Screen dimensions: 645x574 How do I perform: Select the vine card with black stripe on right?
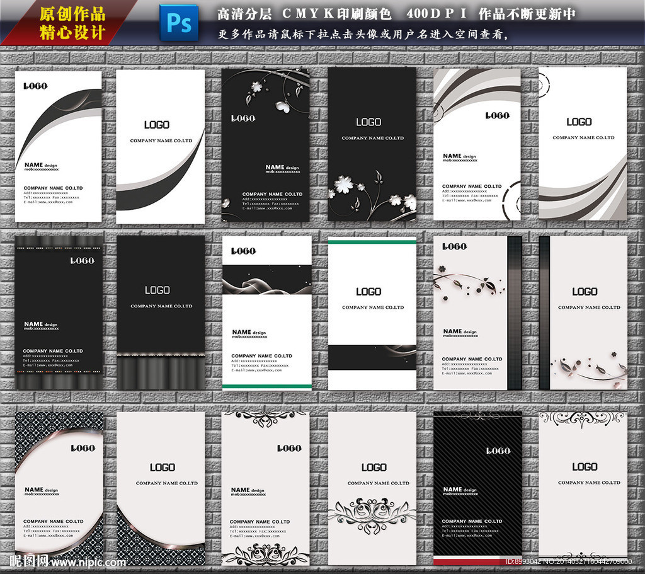point(477,313)
